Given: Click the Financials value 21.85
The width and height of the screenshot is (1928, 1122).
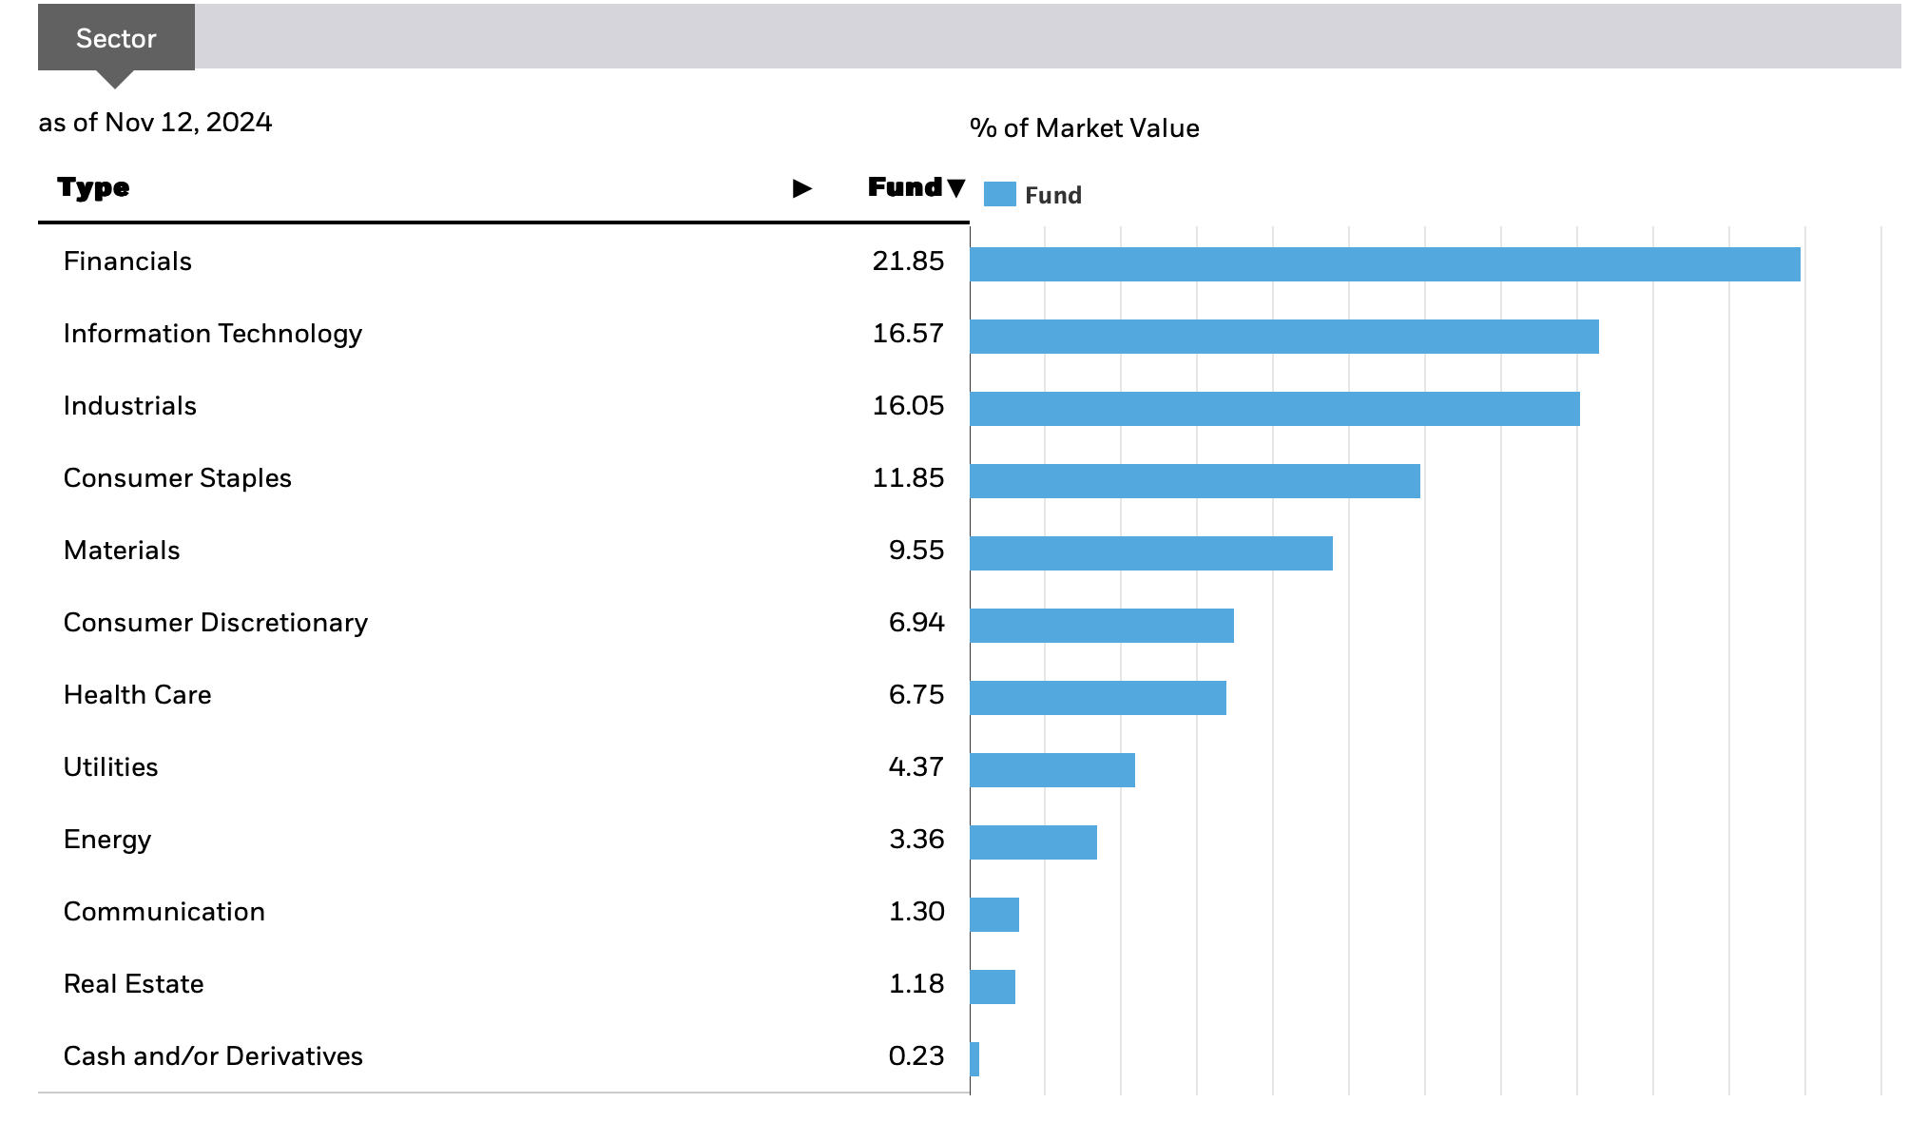Looking at the screenshot, I should (x=908, y=261).
